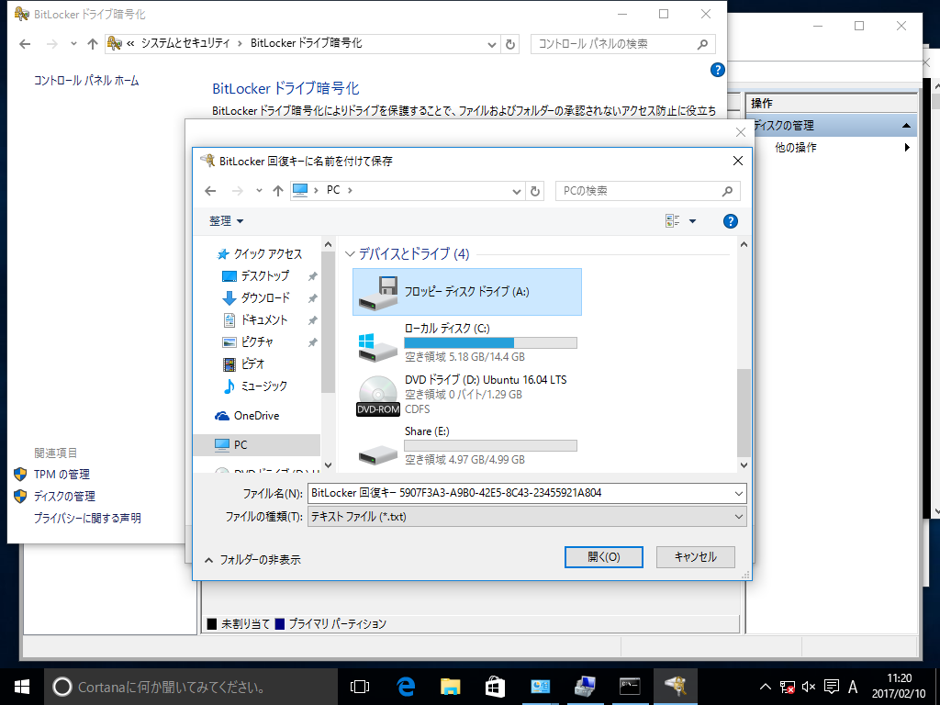The height and width of the screenshot is (705, 940).
Task: Select Documents folder in navigation pane
Action: pos(255,320)
